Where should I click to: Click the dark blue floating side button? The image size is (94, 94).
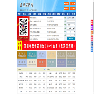(x=92, y=44)
